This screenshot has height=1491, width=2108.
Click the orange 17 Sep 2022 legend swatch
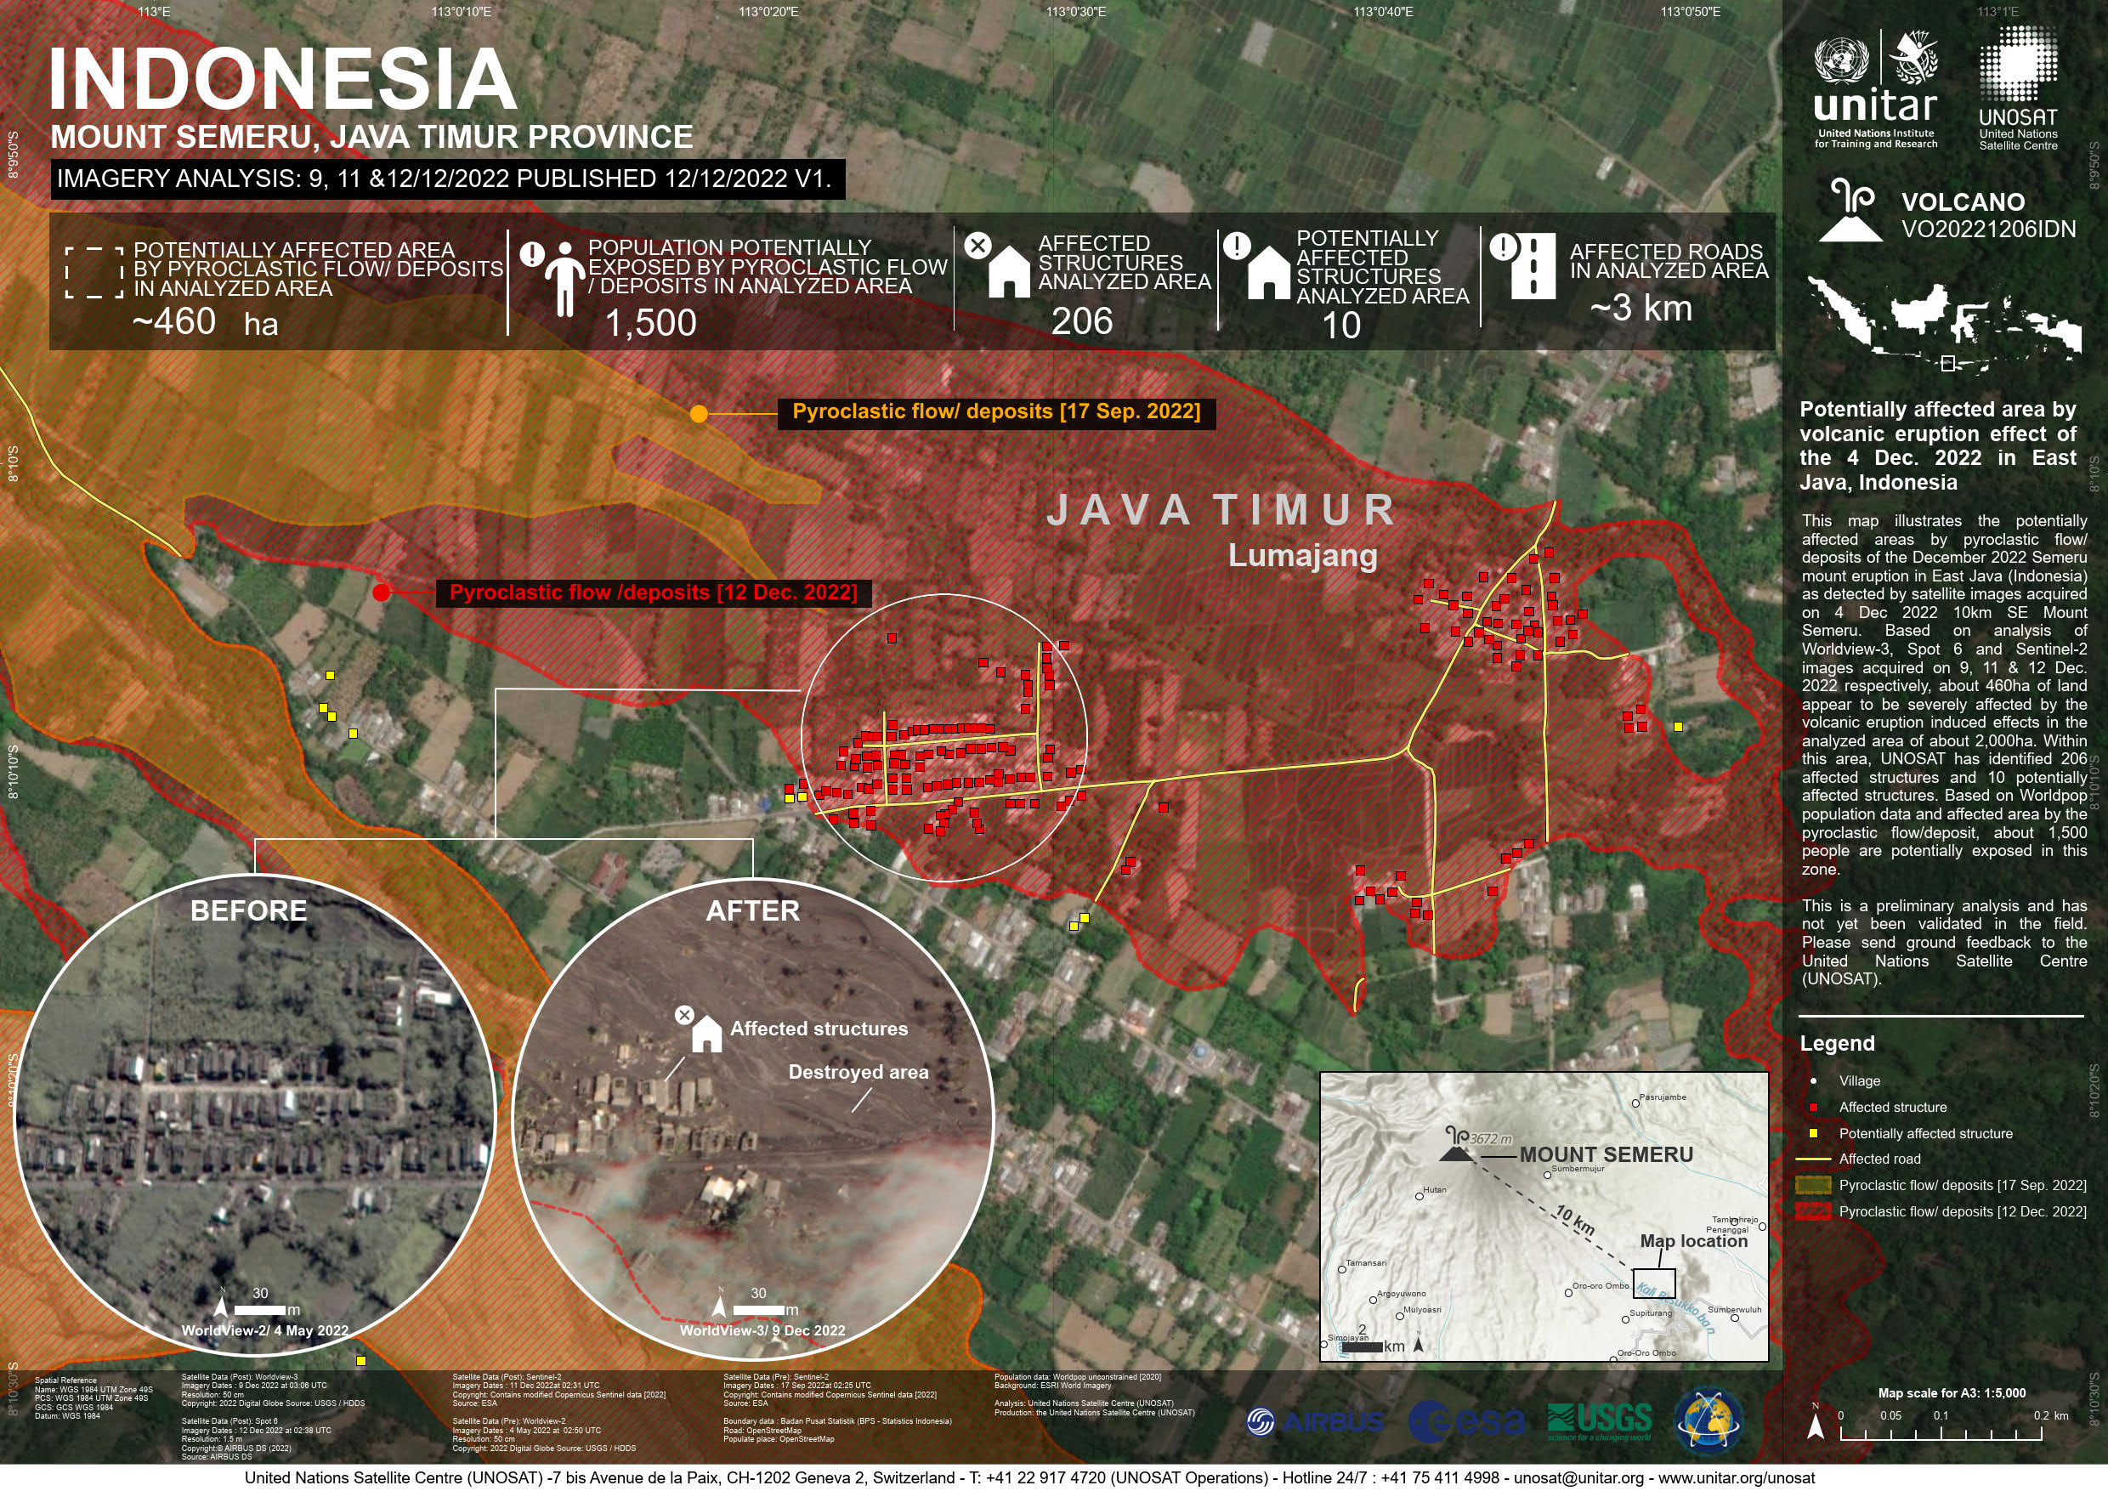pyautogui.click(x=1812, y=1185)
